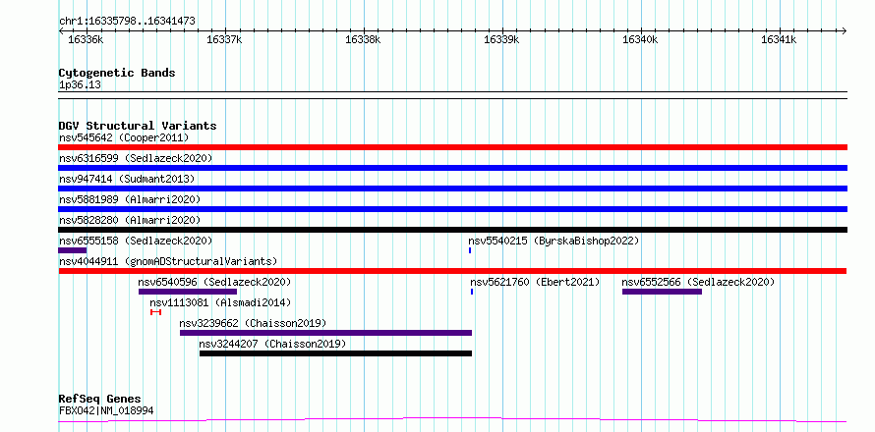875x432 pixels.
Task: Click the nsv6552566 purple variant bar
Action: click(x=662, y=292)
